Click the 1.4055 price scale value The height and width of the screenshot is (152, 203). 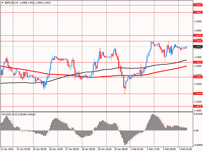(x=198, y=110)
